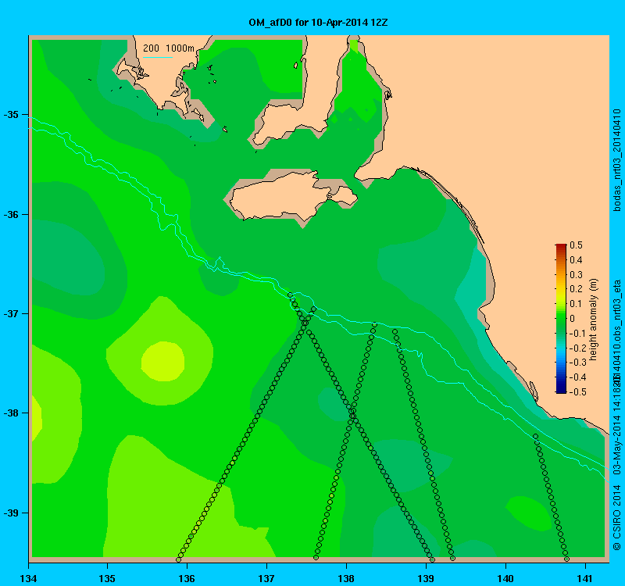Click the '© CSIRO 2014' copyright text
625x586 pixels.
[x=617, y=517]
